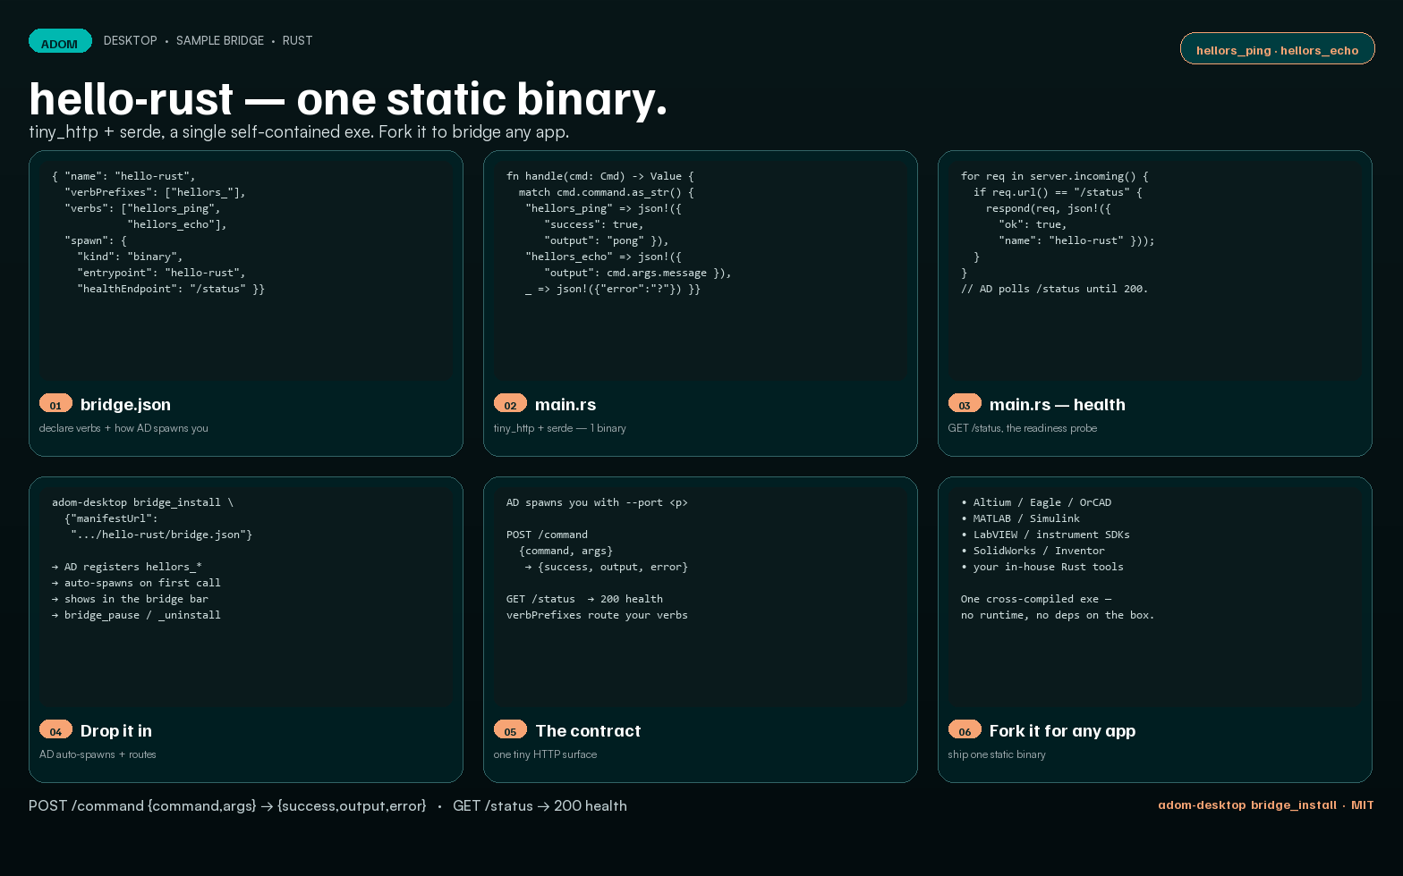Image resolution: width=1403 pixels, height=876 pixels.
Task: Click the 'one tiny HTTP surface' caption
Action: 546,754
